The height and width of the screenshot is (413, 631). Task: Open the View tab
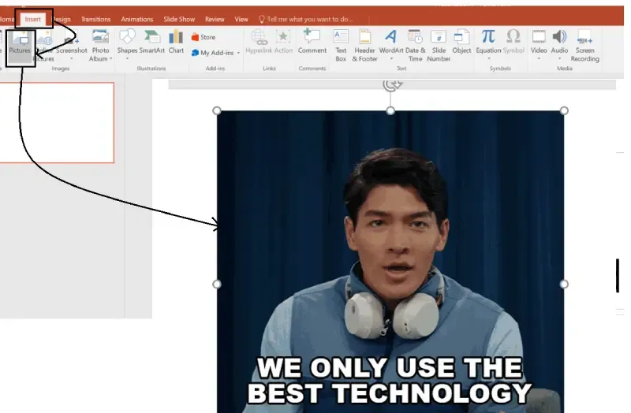click(241, 19)
